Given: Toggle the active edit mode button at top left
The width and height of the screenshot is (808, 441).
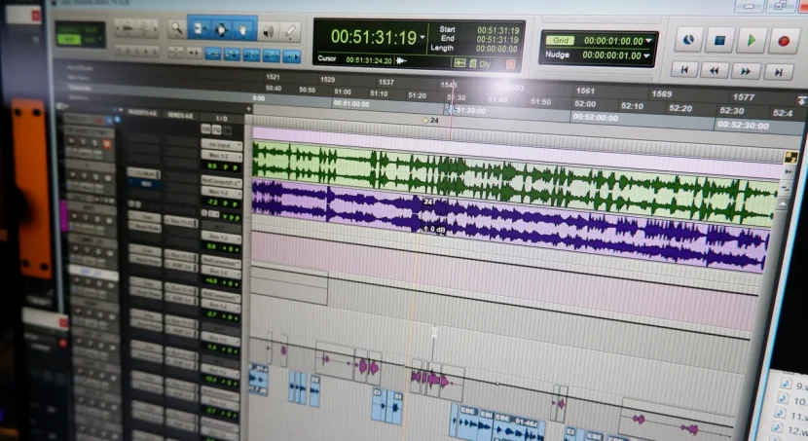Looking at the screenshot, I should (69, 39).
